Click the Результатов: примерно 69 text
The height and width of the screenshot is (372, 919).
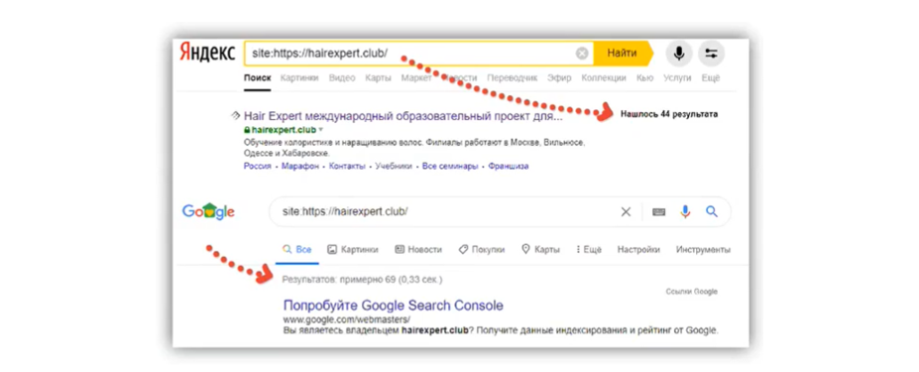point(362,280)
